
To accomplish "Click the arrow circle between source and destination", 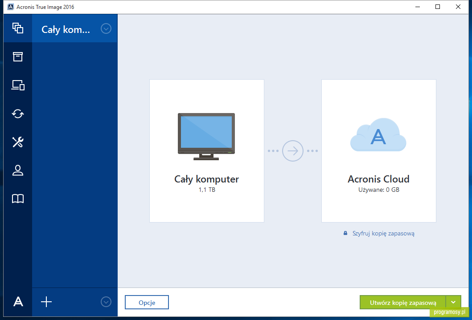I will click(292, 151).
